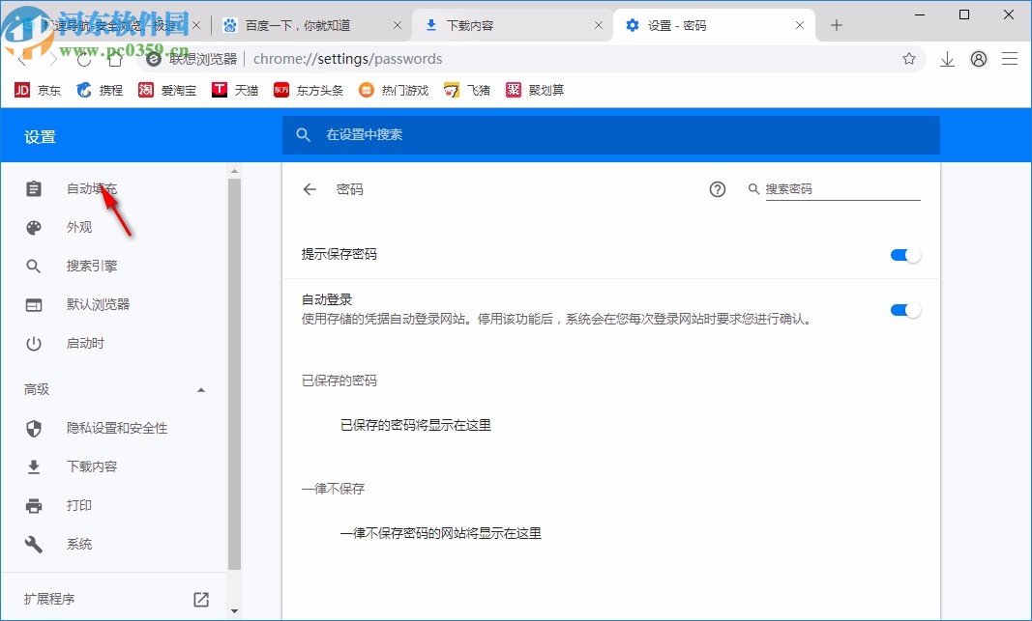Open the 飞猪 travel bookmark icon
This screenshot has width=1032, height=621.
452,90
